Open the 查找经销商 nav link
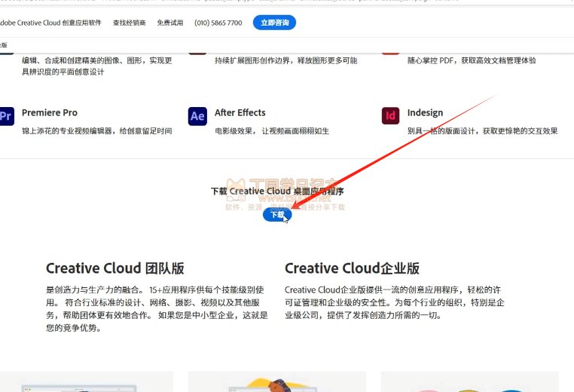 pyautogui.click(x=130, y=23)
